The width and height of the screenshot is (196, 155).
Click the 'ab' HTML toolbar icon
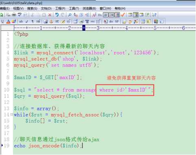[21, 22]
